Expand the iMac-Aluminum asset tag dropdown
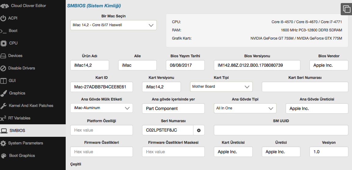Image resolution: width=352 pixels, height=170 pixels. click(101, 108)
